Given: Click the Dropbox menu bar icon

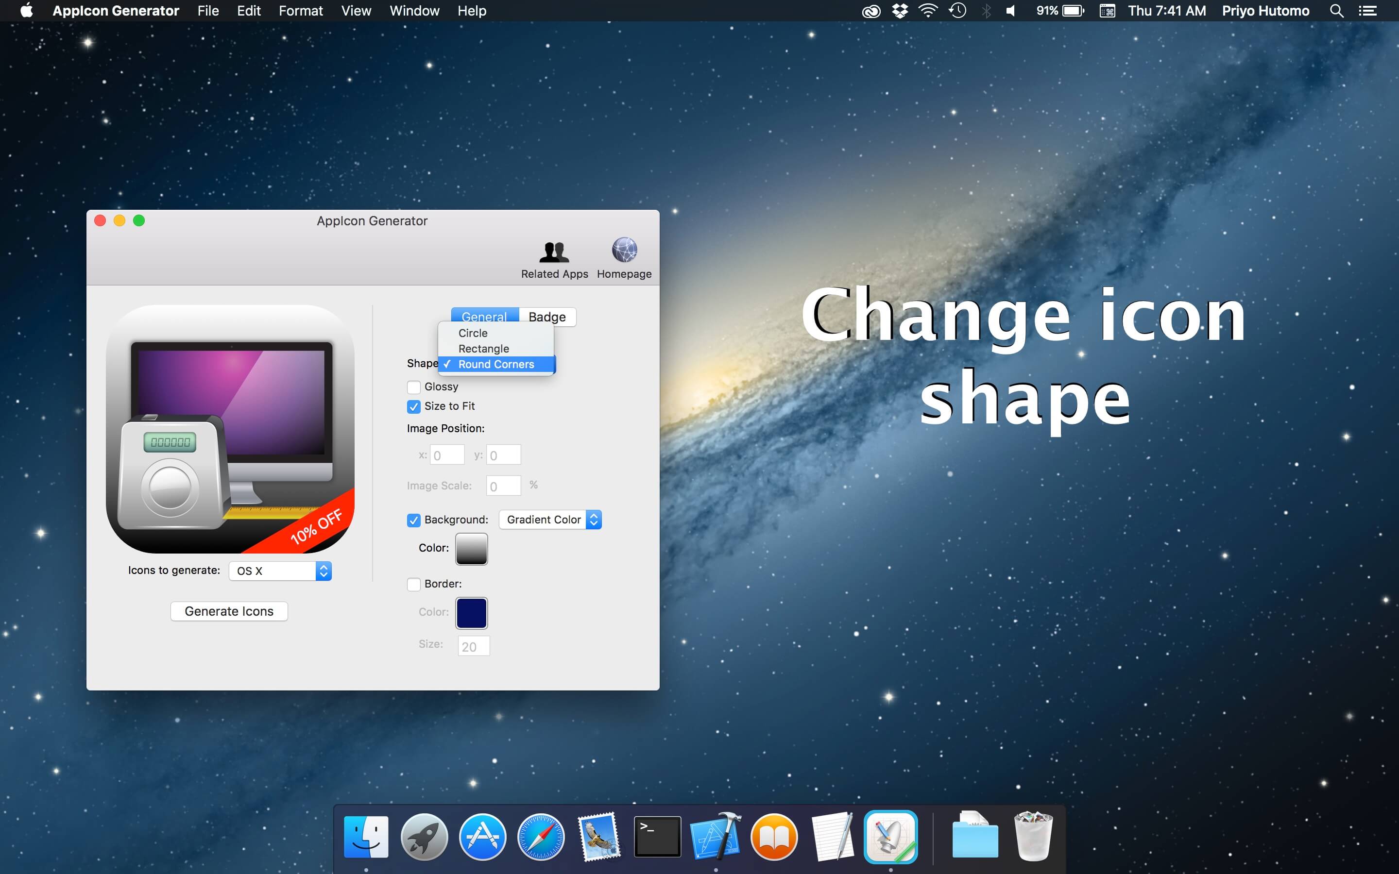Looking at the screenshot, I should pos(900,10).
